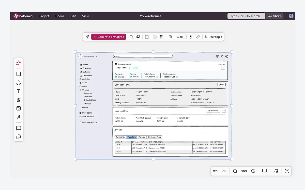
Task: Click Analytics in wireframe sidebar
Action: 84,79
